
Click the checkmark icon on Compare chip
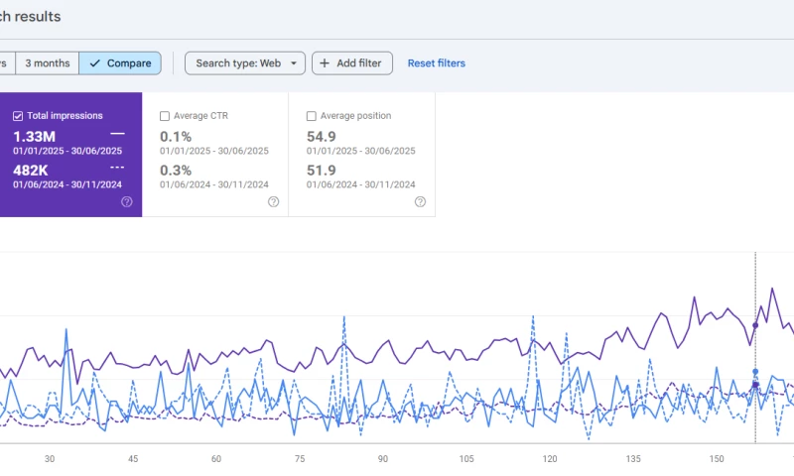tap(94, 63)
